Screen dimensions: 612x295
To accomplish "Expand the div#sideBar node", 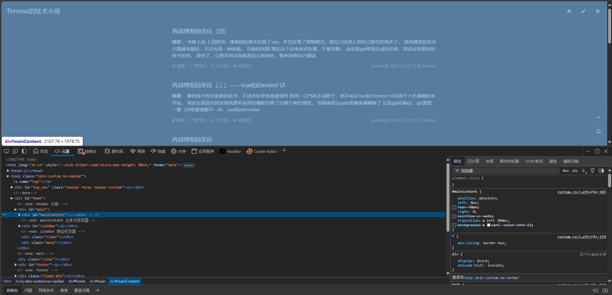I will 19,226.
